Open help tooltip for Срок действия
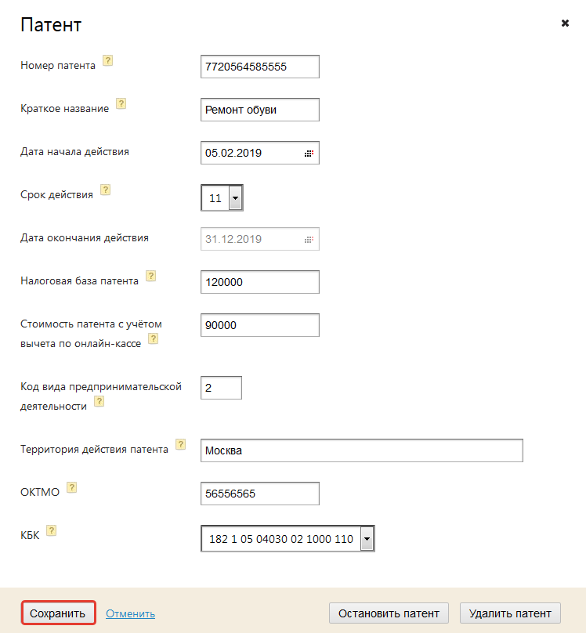Screen dimensions: 586x633 [106, 190]
